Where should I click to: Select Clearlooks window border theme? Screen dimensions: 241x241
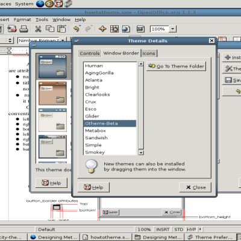pyautogui.click(x=110, y=95)
